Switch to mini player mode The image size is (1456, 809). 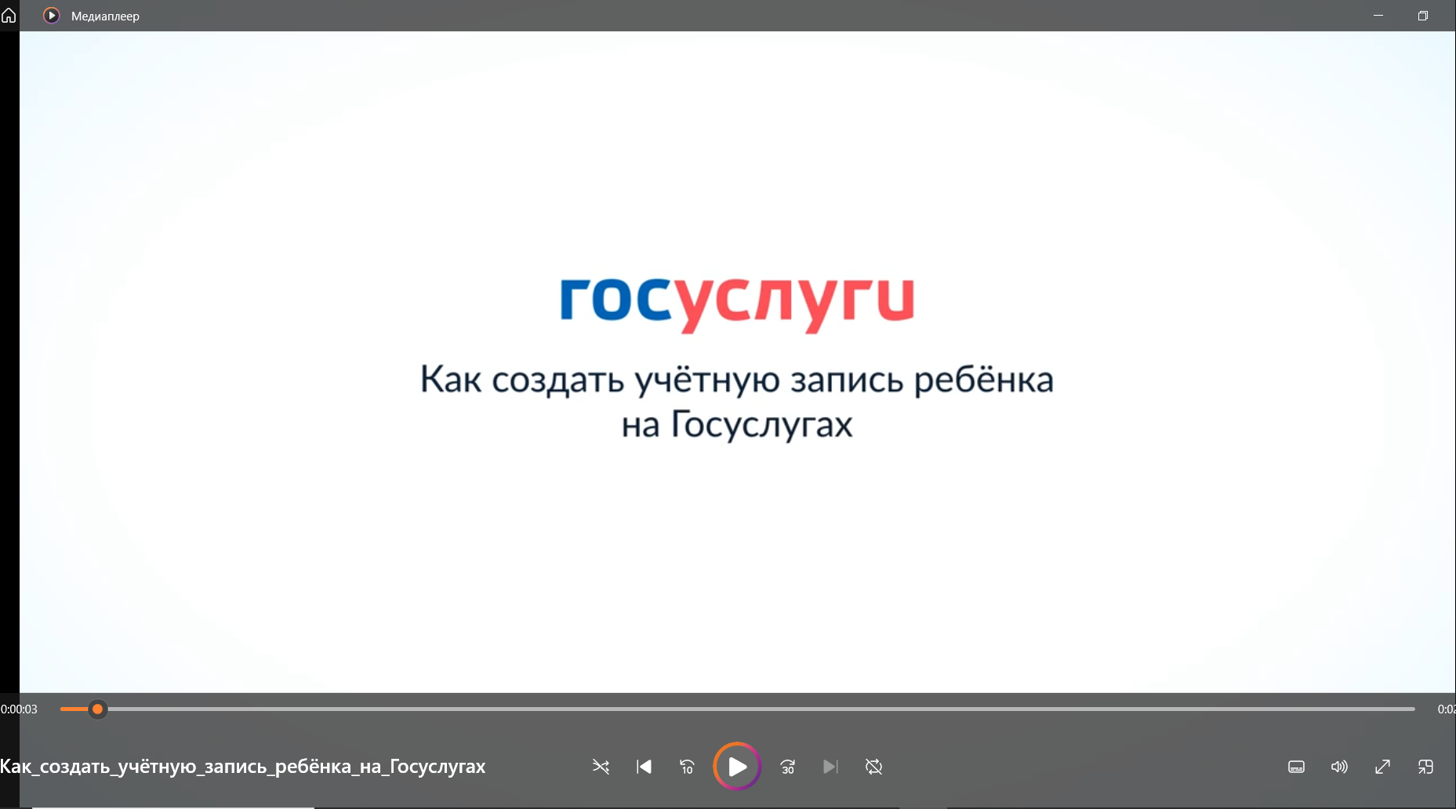1425,767
